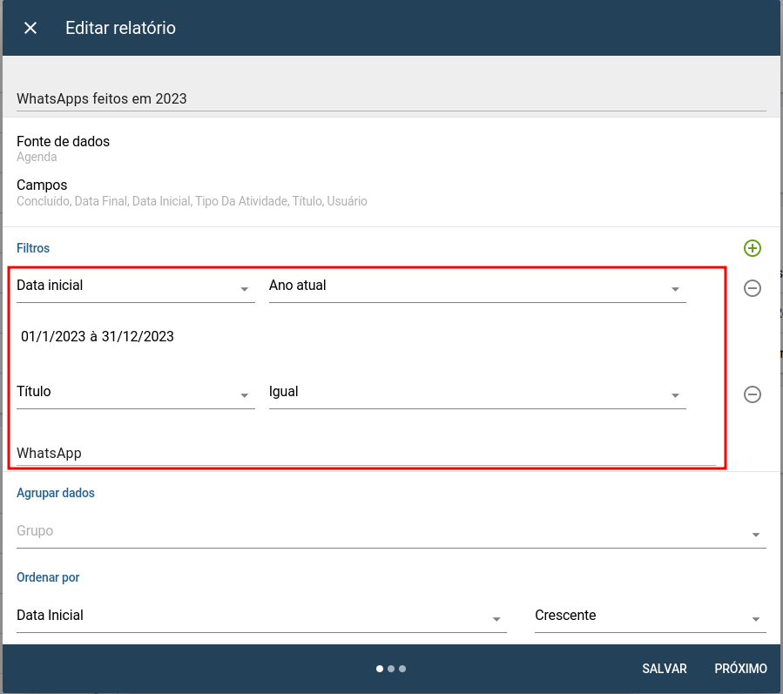Go to second step dot indicator
The width and height of the screenshot is (783, 694).
(x=391, y=669)
